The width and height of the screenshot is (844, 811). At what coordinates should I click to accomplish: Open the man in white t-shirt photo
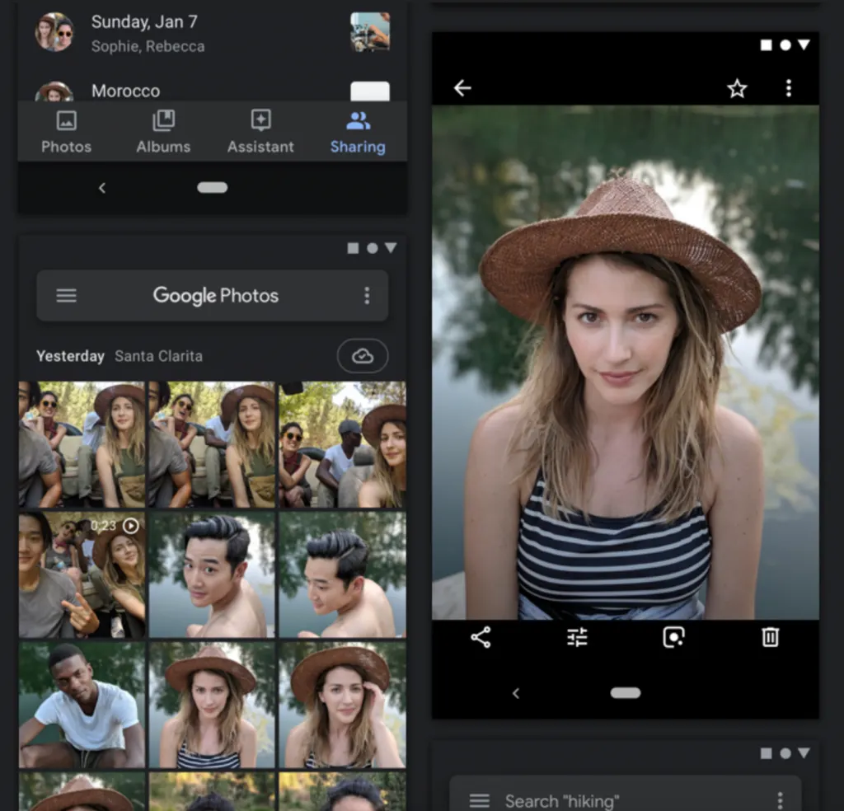pyautogui.click(x=82, y=705)
